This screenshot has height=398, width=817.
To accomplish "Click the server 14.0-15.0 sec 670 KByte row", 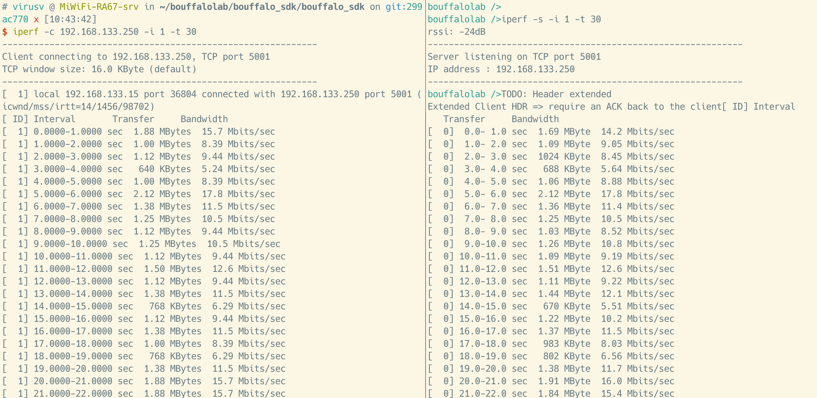I will click(551, 306).
